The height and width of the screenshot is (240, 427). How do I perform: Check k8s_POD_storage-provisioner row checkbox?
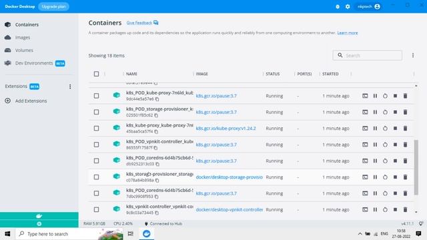pyautogui.click(x=96, y=112)
